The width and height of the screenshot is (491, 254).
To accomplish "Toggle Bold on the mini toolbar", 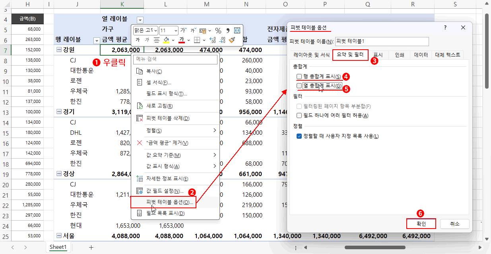I will click(138, 39).
